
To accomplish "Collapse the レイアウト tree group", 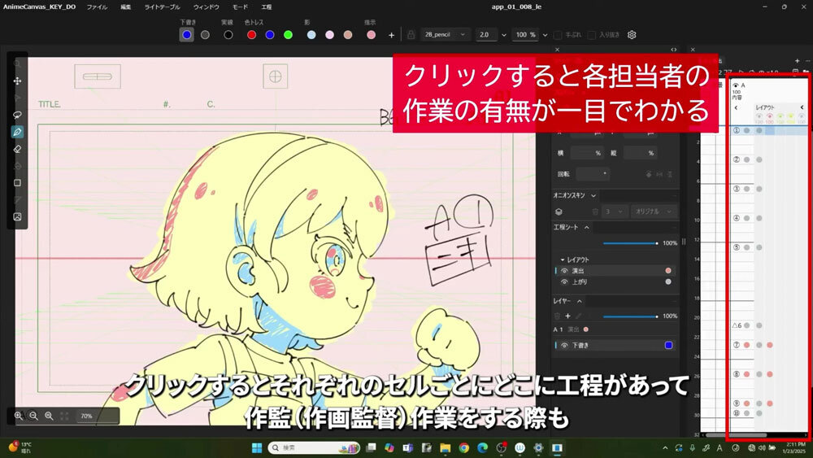I will tap(562, 260).
